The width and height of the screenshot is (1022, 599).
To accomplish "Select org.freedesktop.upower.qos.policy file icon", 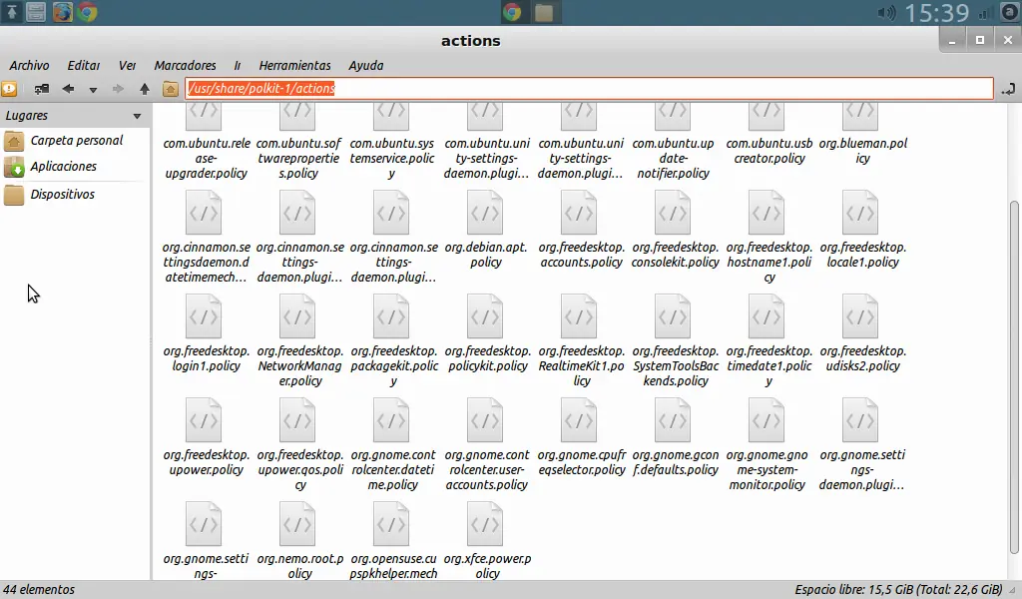I will pyautogui.click(x=297, y=419).
